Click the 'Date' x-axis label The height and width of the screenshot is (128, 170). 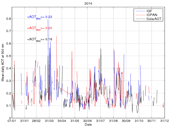[88, 125]
